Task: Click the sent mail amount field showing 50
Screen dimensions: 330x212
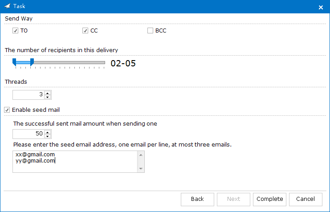Action: (29, 134)
